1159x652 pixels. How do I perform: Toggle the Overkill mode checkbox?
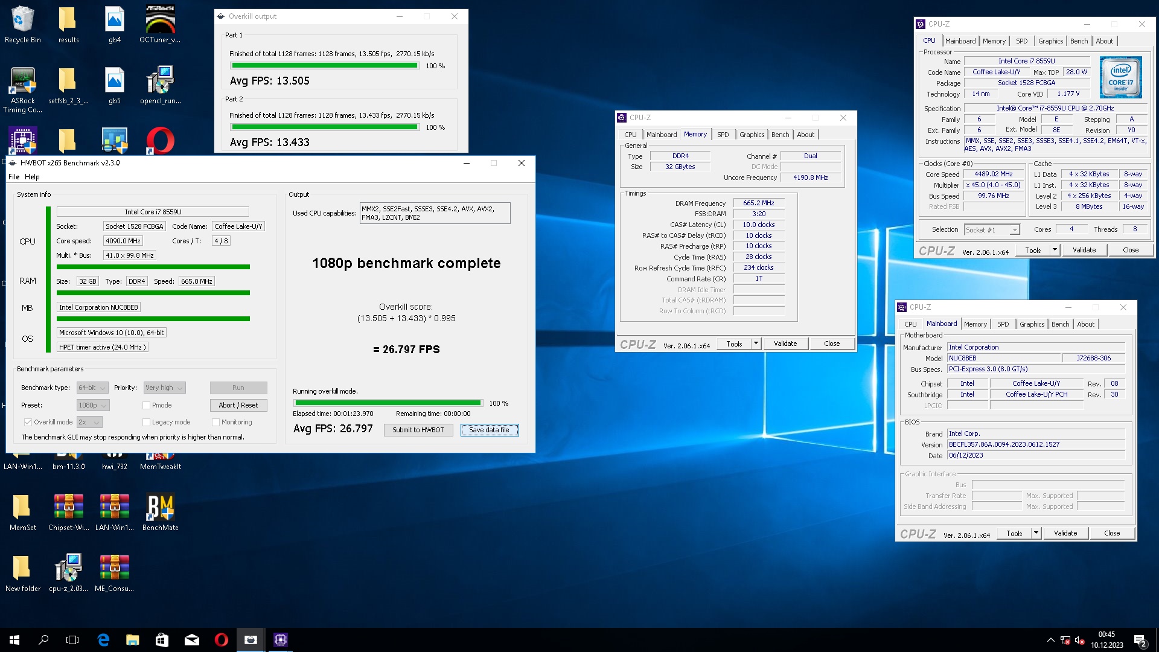pyautogui.click(x=28, y=422)
